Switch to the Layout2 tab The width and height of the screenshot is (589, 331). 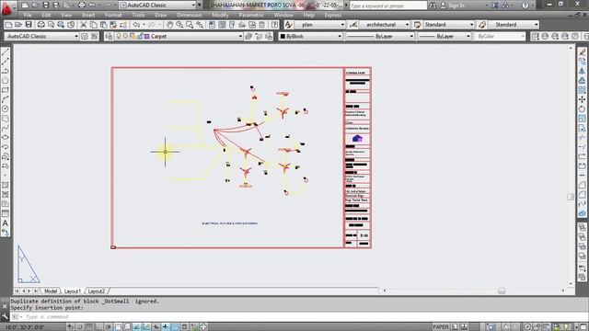[97, 291]
